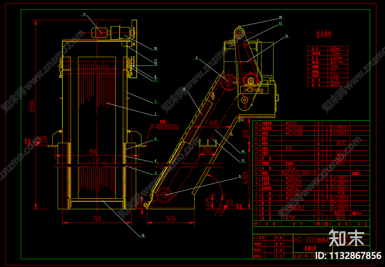Click the Φ218x28 cell in parts list
This screenshot has width=385, height=267.
[294, 183]
